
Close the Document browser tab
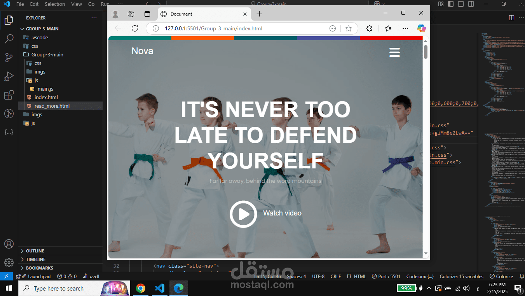245,14
